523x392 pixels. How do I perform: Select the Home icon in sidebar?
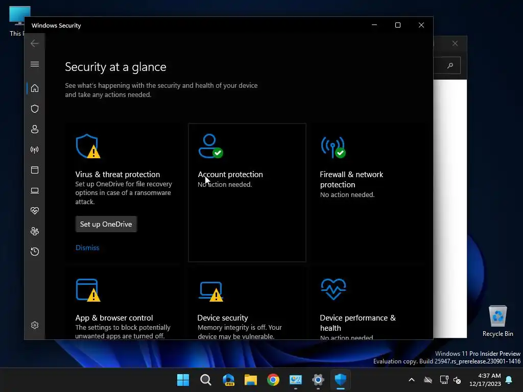[x=35, y=88]
